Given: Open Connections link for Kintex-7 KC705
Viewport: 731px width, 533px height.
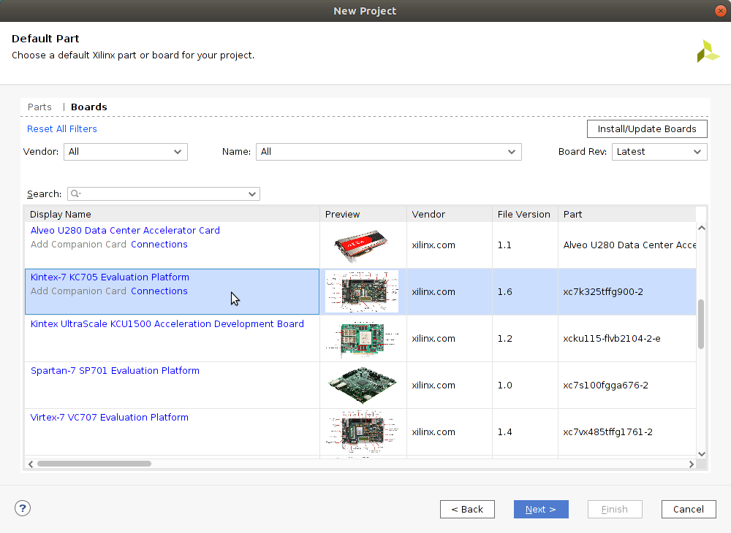Looking at the screenshot, I should coord(159,291).
